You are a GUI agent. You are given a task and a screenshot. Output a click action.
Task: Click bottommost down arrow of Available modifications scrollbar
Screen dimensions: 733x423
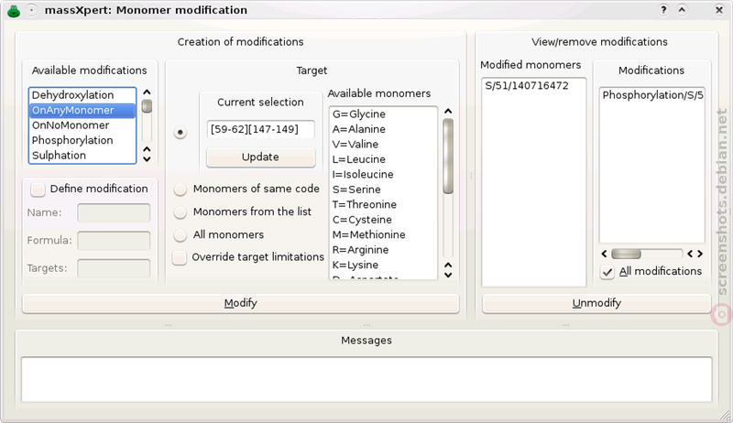click(x=147, y=159)
